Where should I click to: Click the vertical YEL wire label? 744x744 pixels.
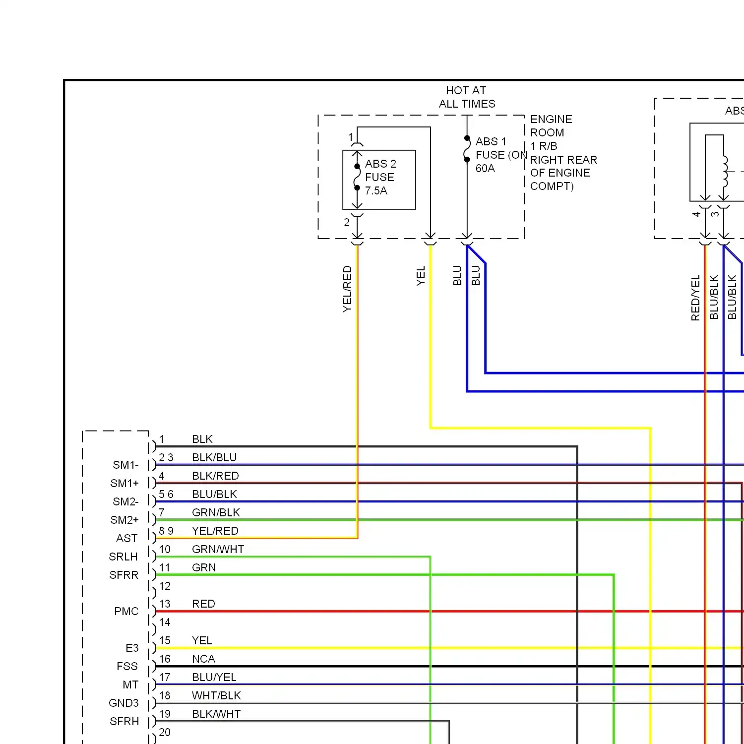421,276
